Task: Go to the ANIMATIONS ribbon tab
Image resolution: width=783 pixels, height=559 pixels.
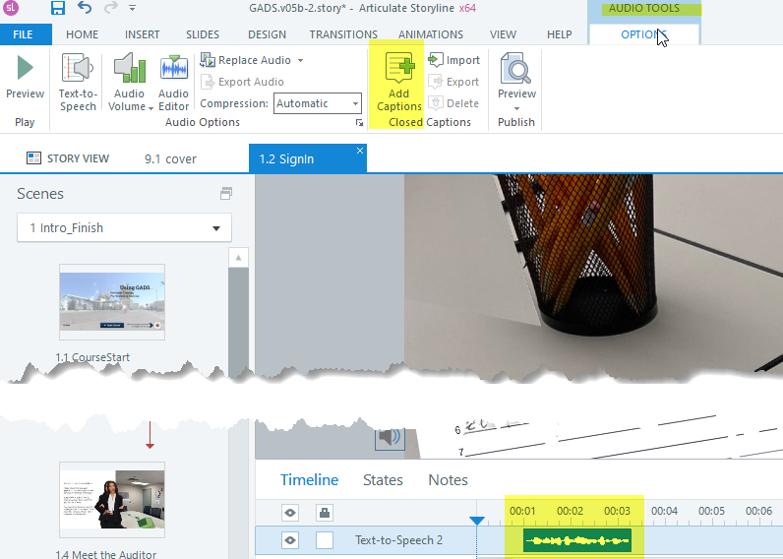Action: [x=431, y=34]
